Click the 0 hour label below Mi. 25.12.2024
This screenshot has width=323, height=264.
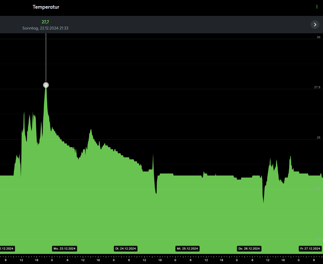pos(175,260)
